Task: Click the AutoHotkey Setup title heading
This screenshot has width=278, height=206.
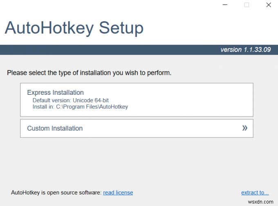Action: coord(74,28)
